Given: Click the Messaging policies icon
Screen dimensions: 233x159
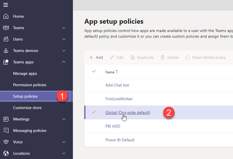Looking at the screenshot, I should tap(6, 131).
